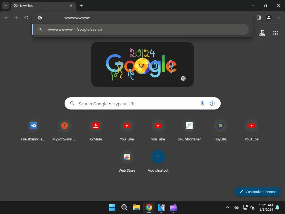Open the profile avatar icon

point(269,18)
